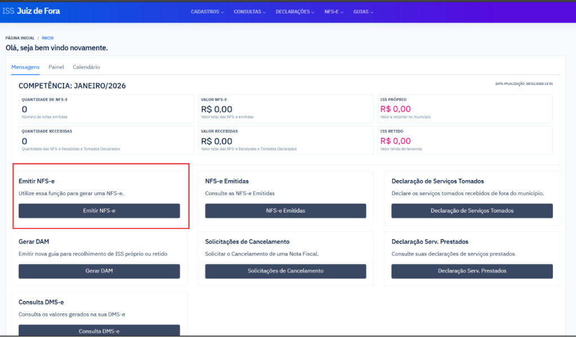This screenshot has width=576, height=337.
Task: Open the Declarações dropdown
Action: 295,12
